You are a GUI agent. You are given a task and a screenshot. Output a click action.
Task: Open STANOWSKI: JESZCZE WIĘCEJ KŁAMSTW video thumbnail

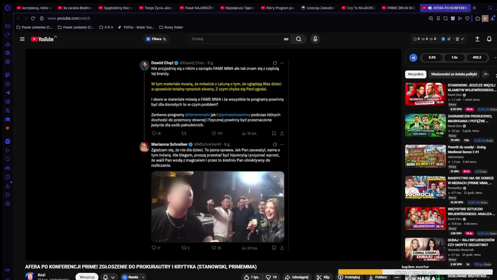tap(426, 94)
